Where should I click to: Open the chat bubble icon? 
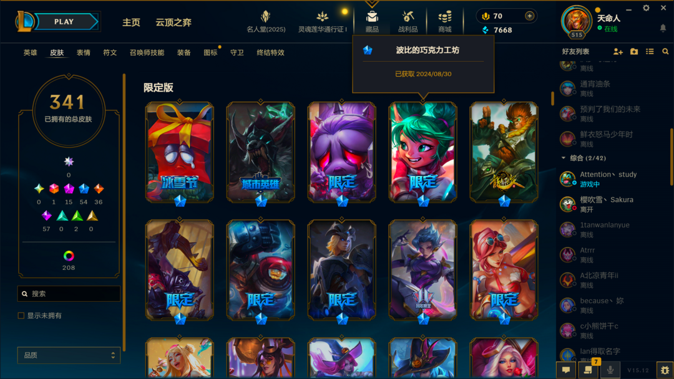point(566,370)
